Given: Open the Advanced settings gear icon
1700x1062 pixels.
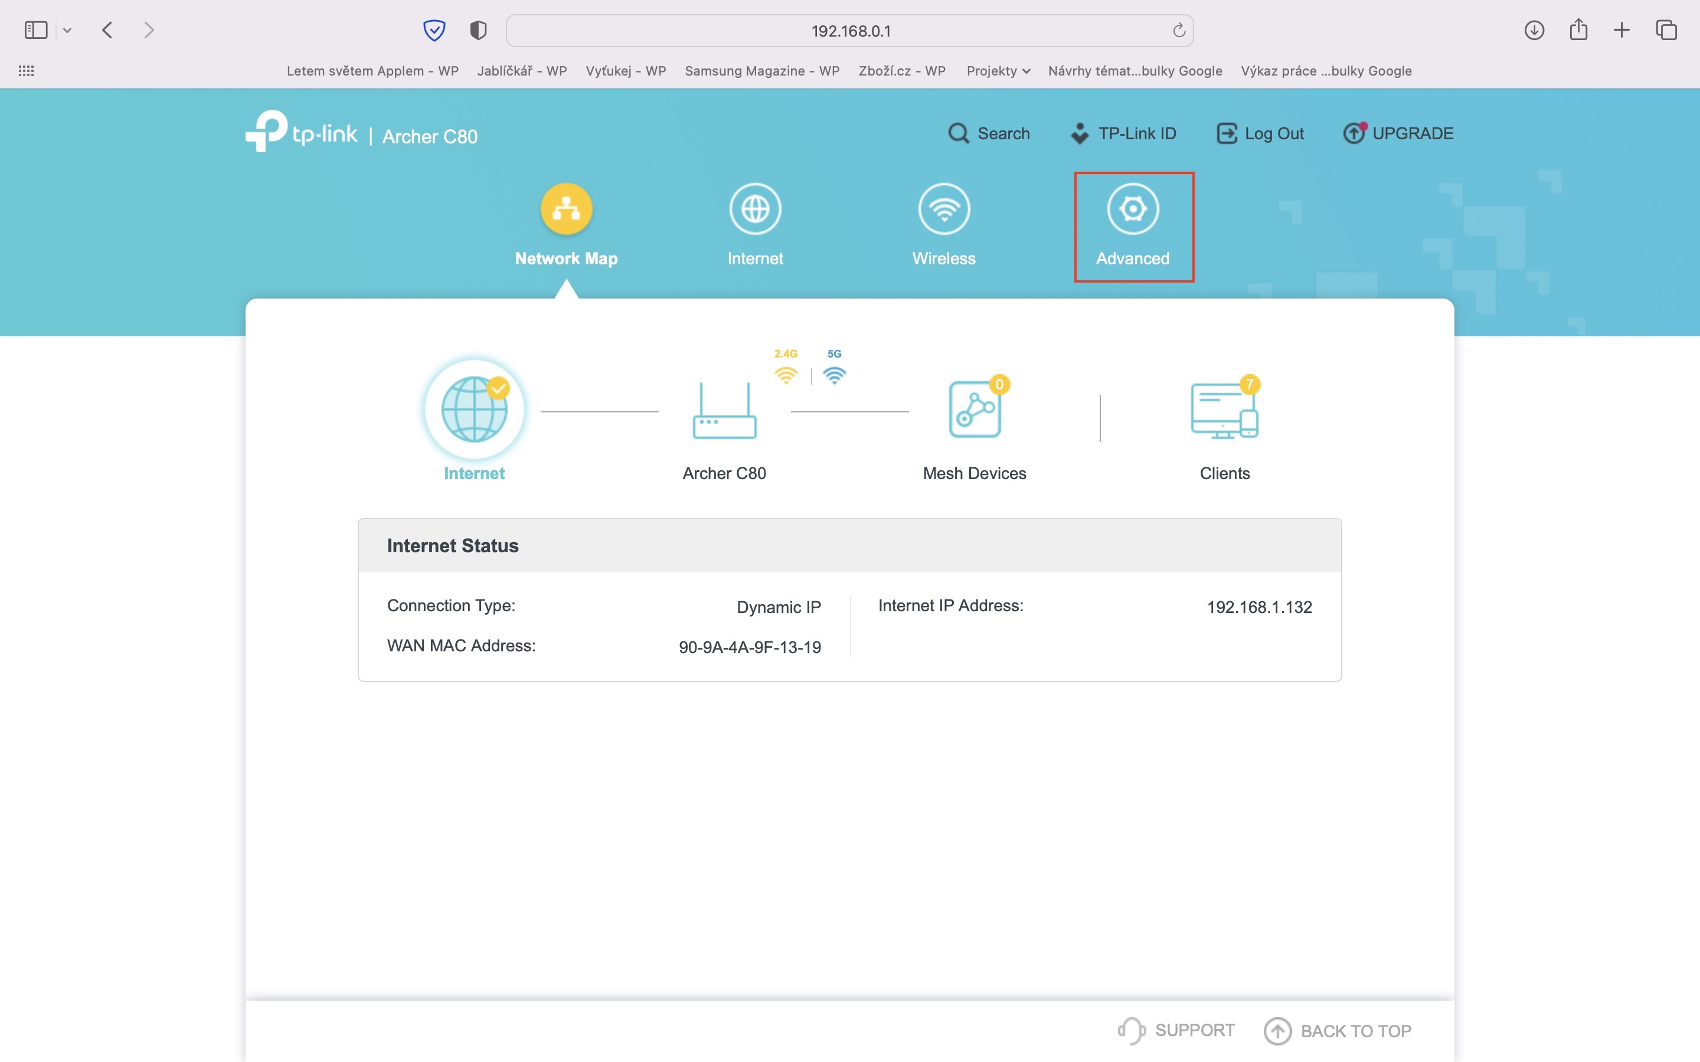Looking at the screenshot, I should click(x=1132, y=209).
